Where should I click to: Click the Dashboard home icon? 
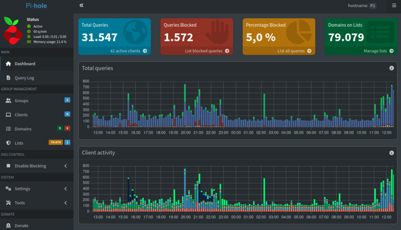coord(9,64)
